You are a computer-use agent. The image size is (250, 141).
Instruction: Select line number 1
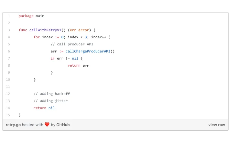point(9,16)
